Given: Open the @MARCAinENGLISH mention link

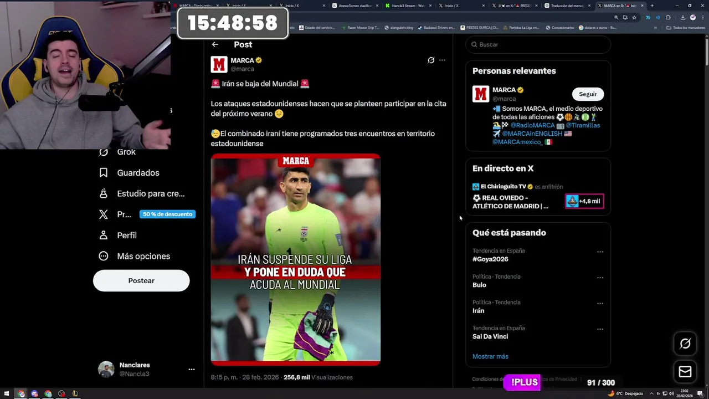Looking at the screenshot, I should (x=532, y=134).
